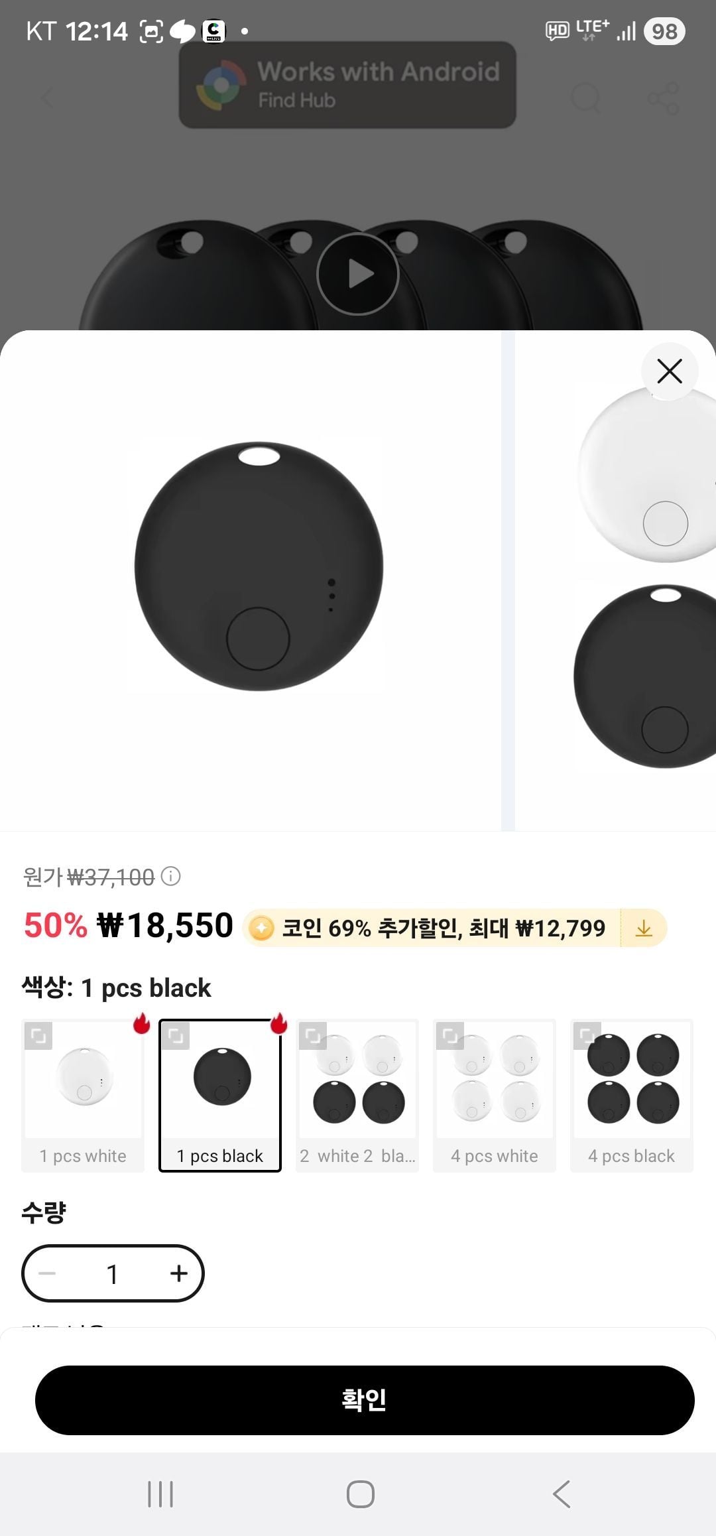Tap the coin discount download arrow
Image resolution: width=716 pixels, height=1536 pixels.
[644, 928]
